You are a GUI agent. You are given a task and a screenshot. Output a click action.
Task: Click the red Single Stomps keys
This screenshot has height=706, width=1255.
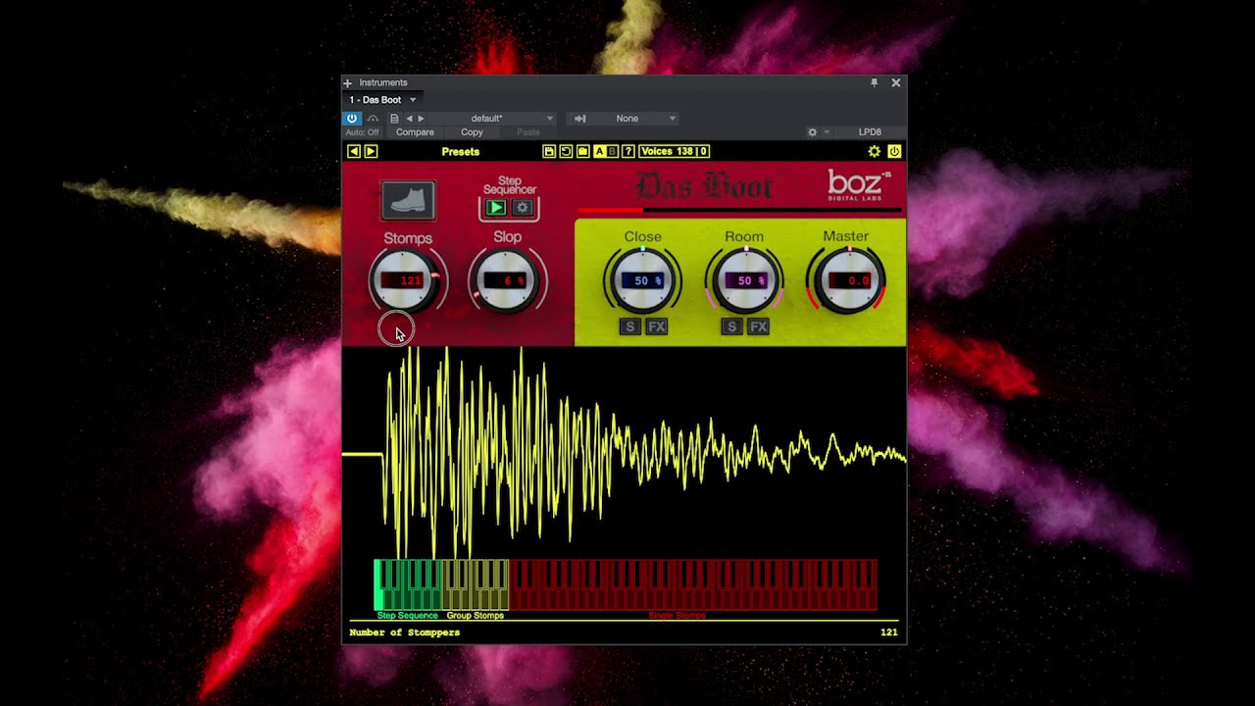pos(693,585)
